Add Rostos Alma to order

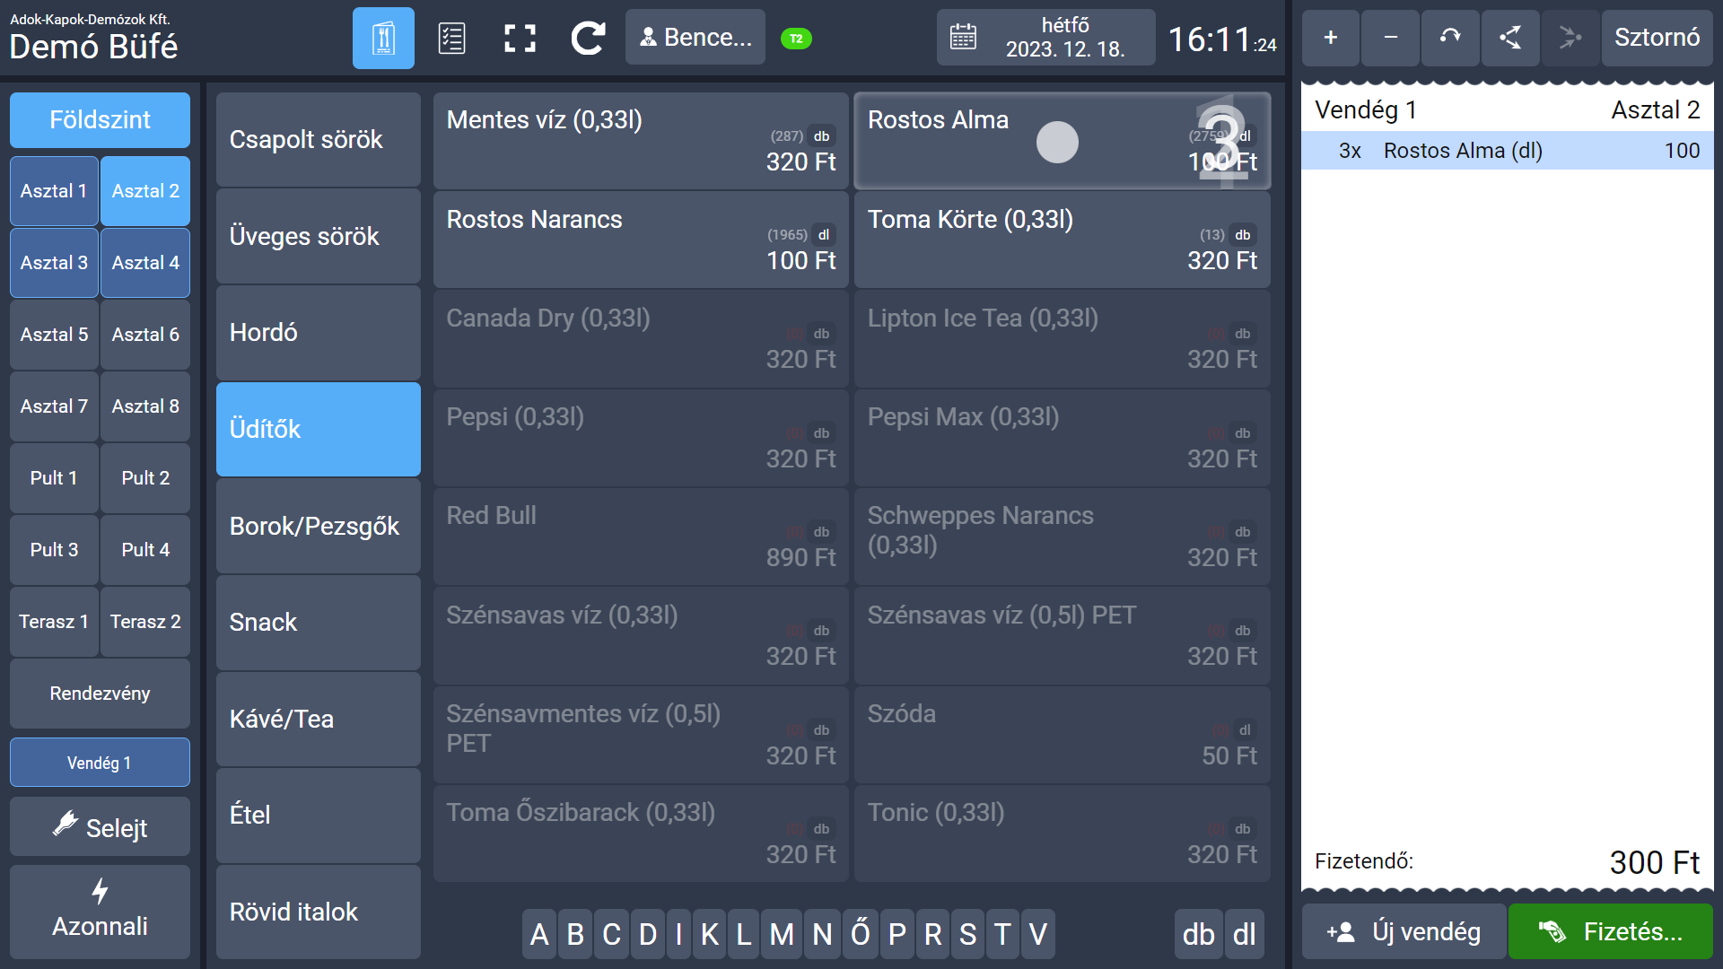point(1063,141)
